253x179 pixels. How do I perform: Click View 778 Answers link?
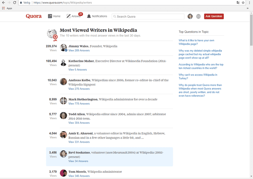click(79, 104)
